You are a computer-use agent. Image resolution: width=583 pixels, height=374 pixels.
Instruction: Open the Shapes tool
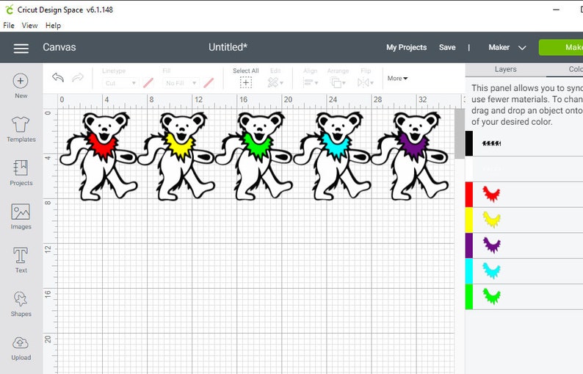21,299
